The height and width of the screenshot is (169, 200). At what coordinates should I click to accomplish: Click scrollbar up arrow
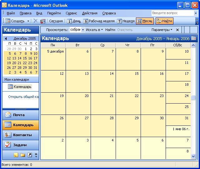coord(193,45)
